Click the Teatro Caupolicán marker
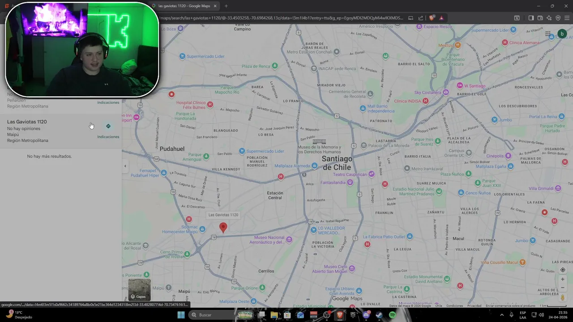 pyautogui.click(x=371, y=174)
